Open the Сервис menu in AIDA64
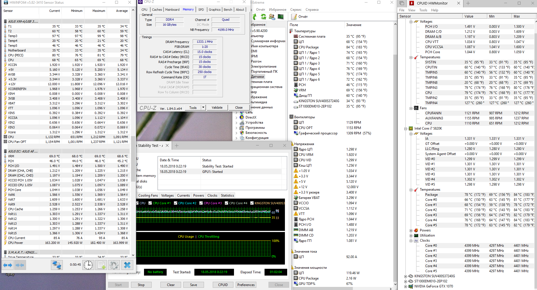The width and height of the screenshot is (537, 290). tap(296, 10)
